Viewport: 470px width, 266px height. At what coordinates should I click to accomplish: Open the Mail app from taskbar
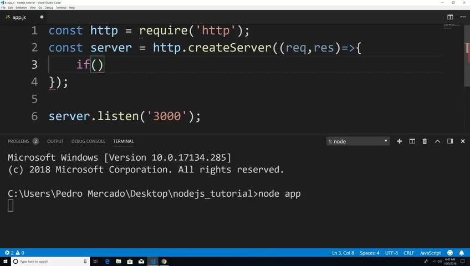pyautogui.click(x=141, y=262)
